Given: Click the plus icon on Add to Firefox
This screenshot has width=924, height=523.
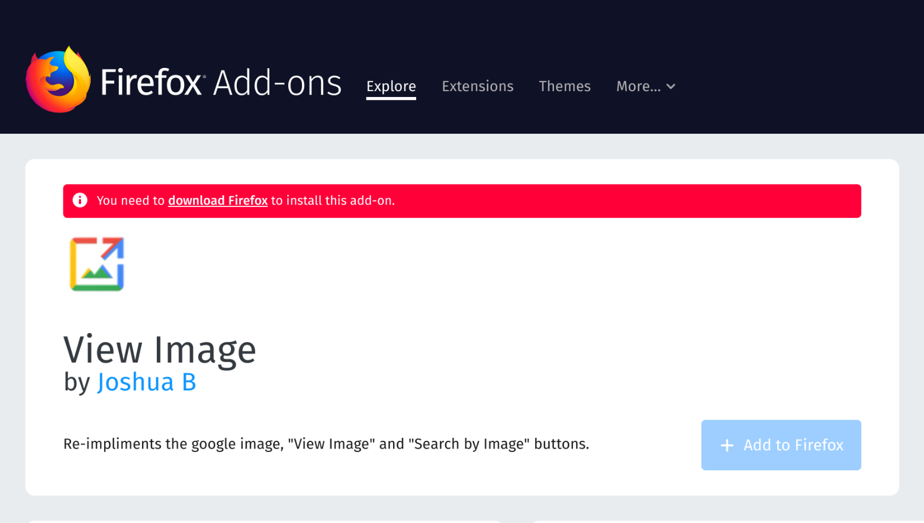Looking at the screenshot, I should pos(727,445).
